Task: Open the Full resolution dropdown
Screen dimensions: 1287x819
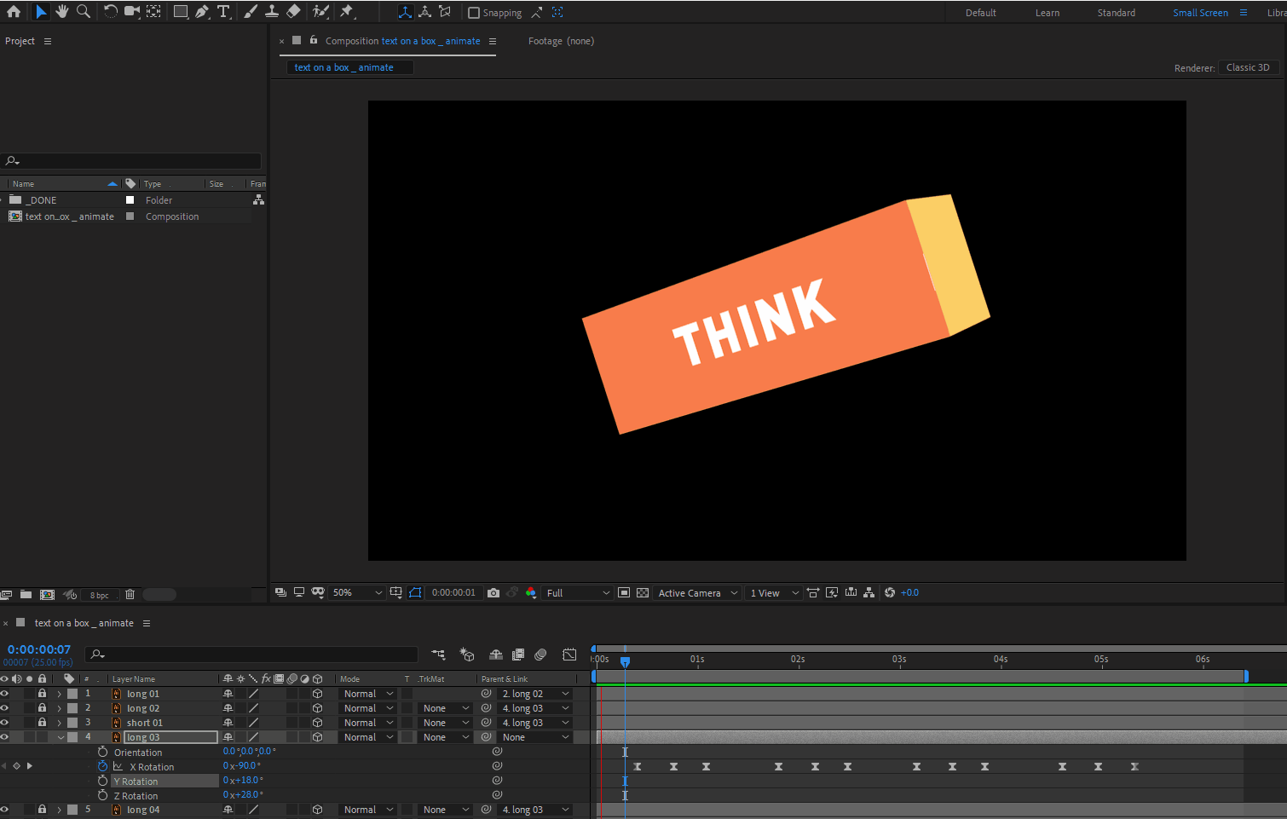Action: (x=578, y=592)
